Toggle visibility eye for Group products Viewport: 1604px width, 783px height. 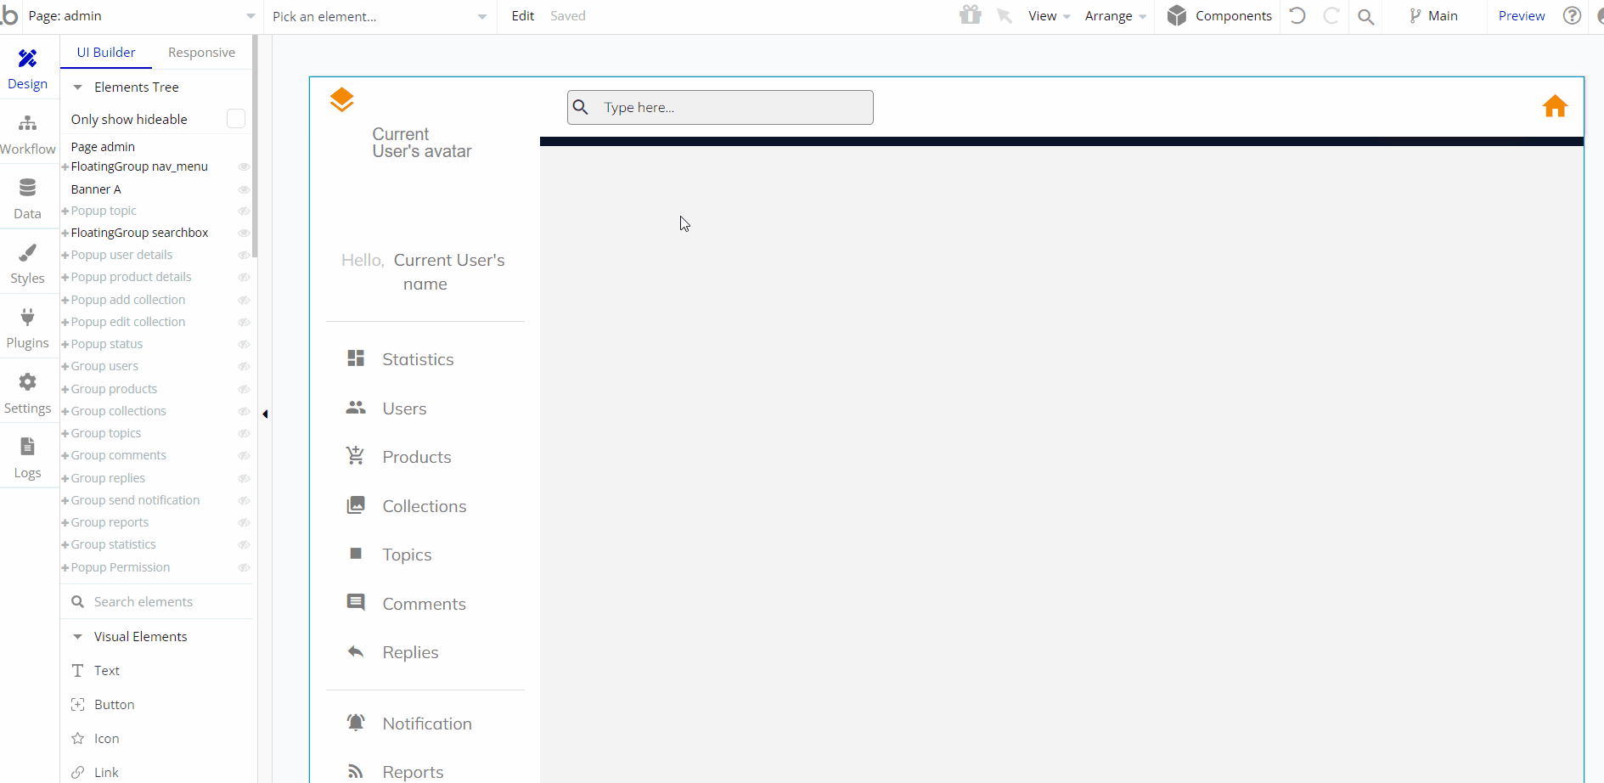(244, 389)
